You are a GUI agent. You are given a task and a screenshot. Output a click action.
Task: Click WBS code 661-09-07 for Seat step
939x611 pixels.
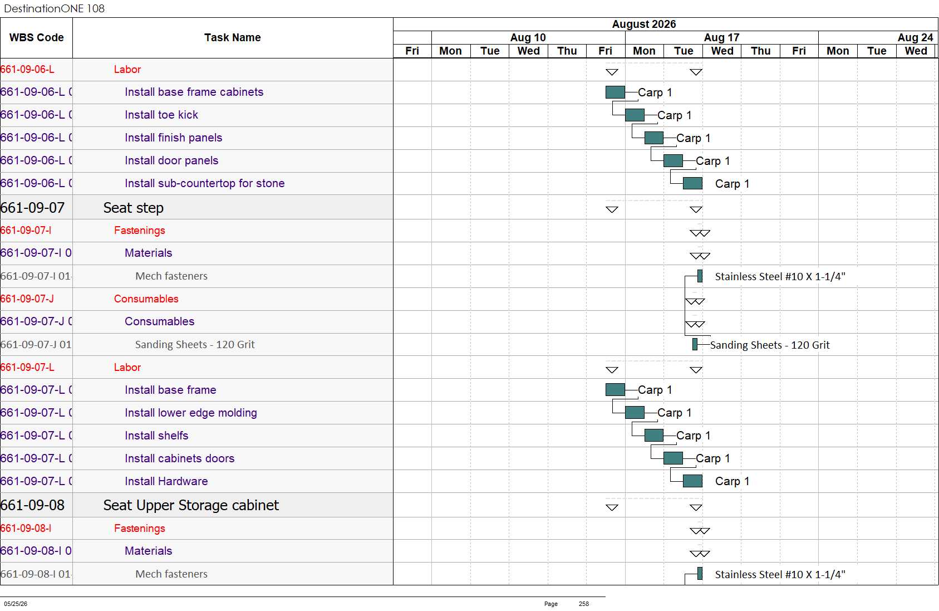32,208
